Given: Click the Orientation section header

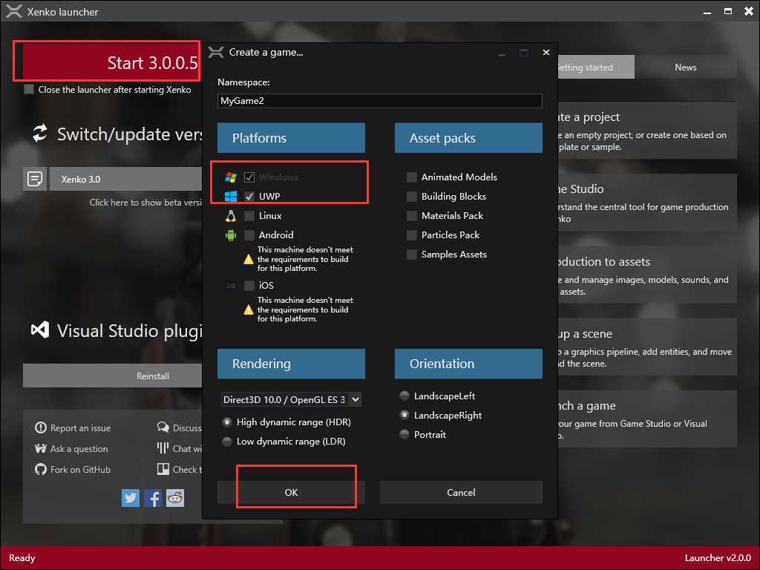Looking at the screenshot, I should click(469, 364).
